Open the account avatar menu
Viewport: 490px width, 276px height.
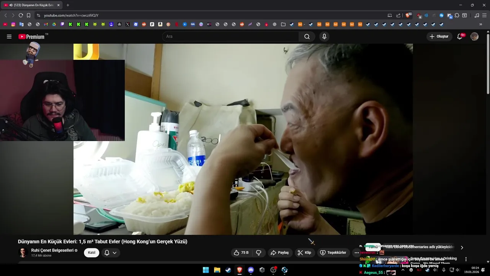tap(474, 36)
